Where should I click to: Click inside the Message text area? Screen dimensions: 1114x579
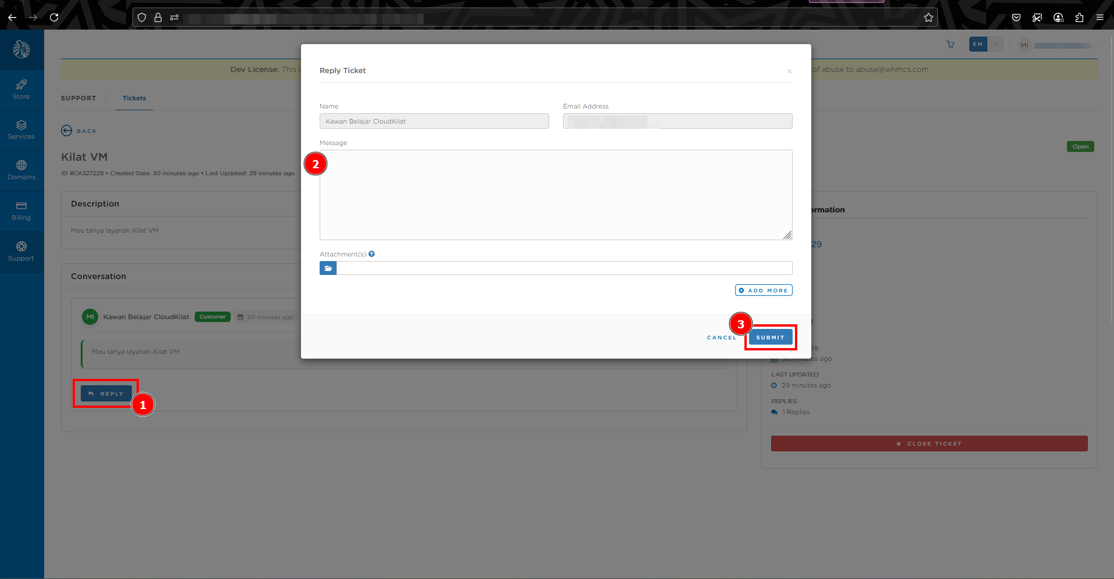[556, 195]
